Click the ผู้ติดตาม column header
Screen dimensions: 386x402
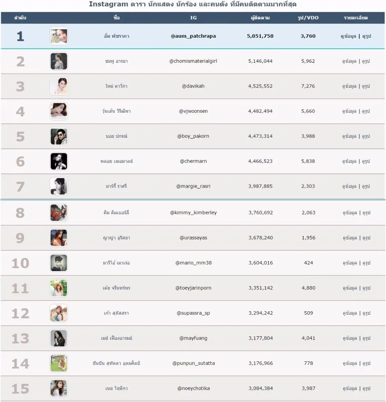260,18
